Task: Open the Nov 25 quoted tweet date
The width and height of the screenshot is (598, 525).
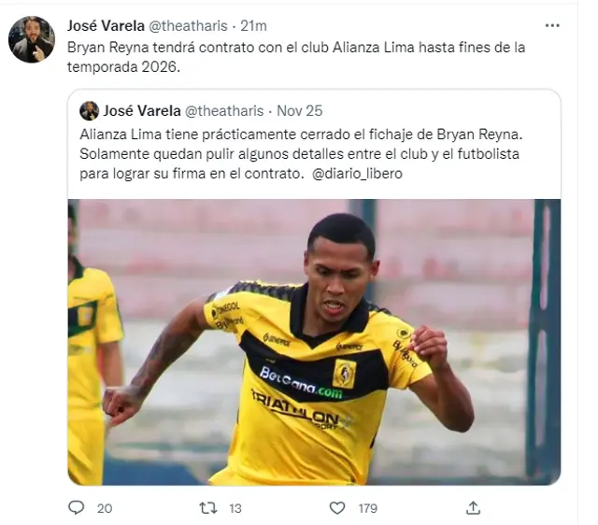Action: coord(300,111)
